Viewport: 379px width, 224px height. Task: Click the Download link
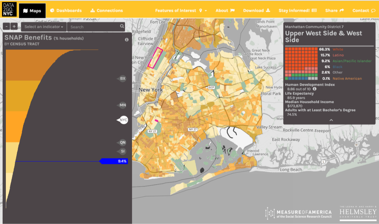[256, 10]
